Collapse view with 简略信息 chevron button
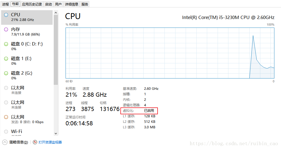 click(x=5, y=142)
